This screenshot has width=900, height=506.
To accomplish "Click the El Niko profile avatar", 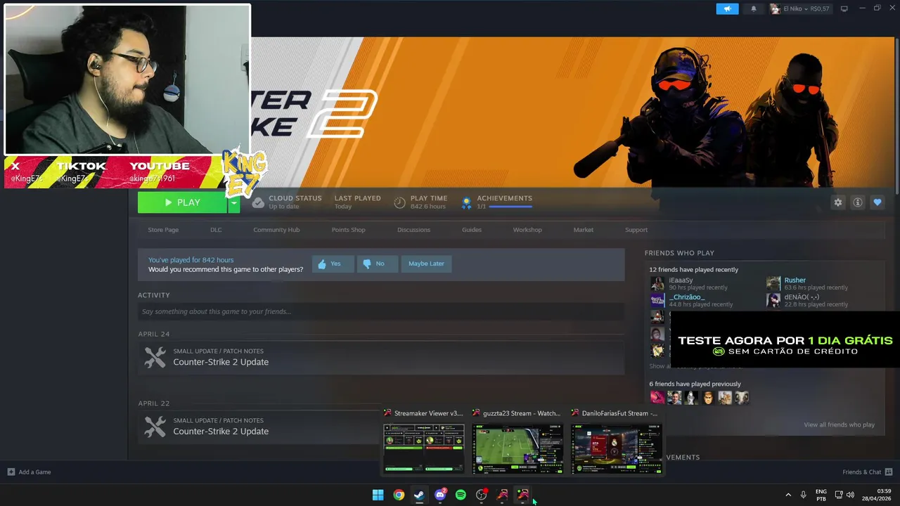I will [775, 9].
